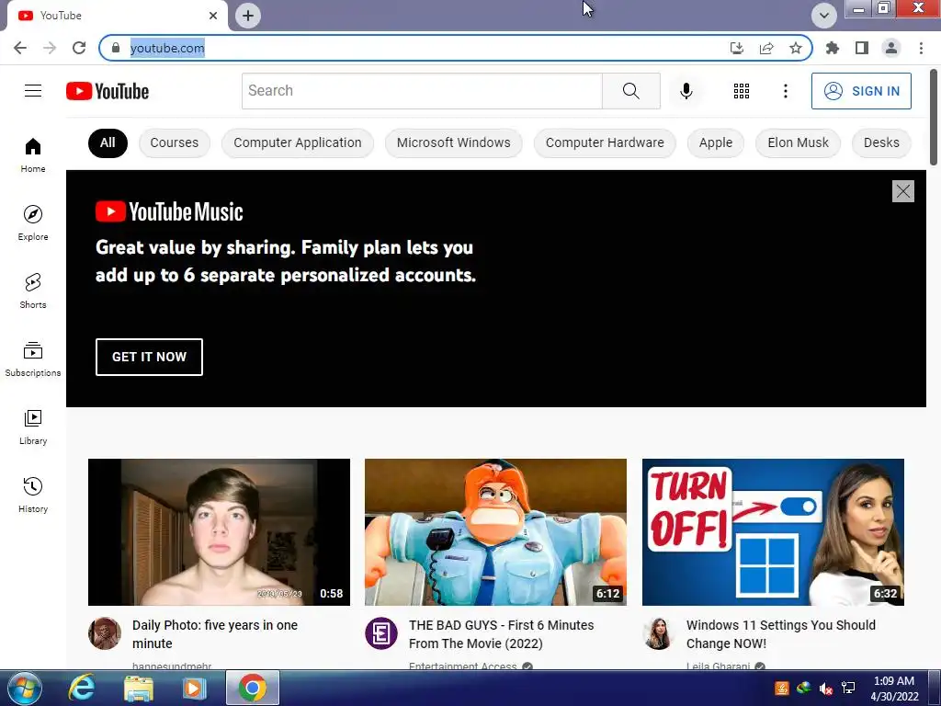941x706 pixels.
Task: Launch Internet Explorer from the taskbar
Action: pyautogui.click(x=82, y=688)
